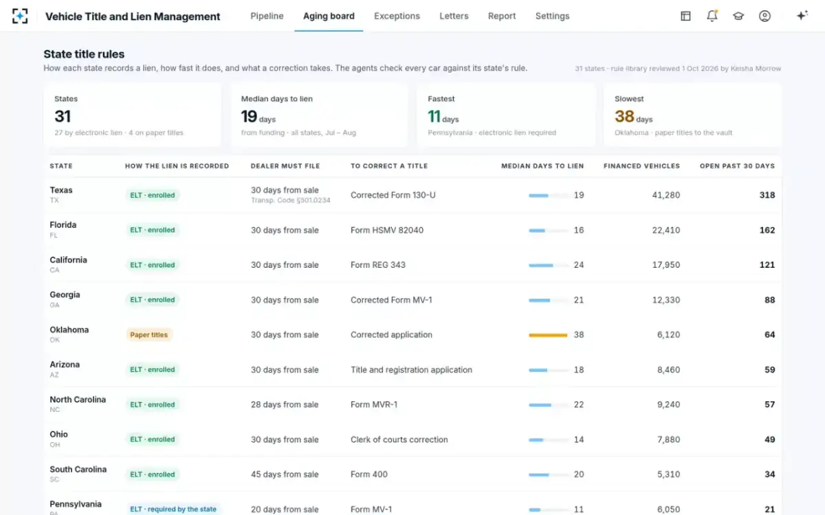Viewport: 825px width, 515px height.
Task: Select Oklahoma's Paper titles badge
Action: pos(149,335)
